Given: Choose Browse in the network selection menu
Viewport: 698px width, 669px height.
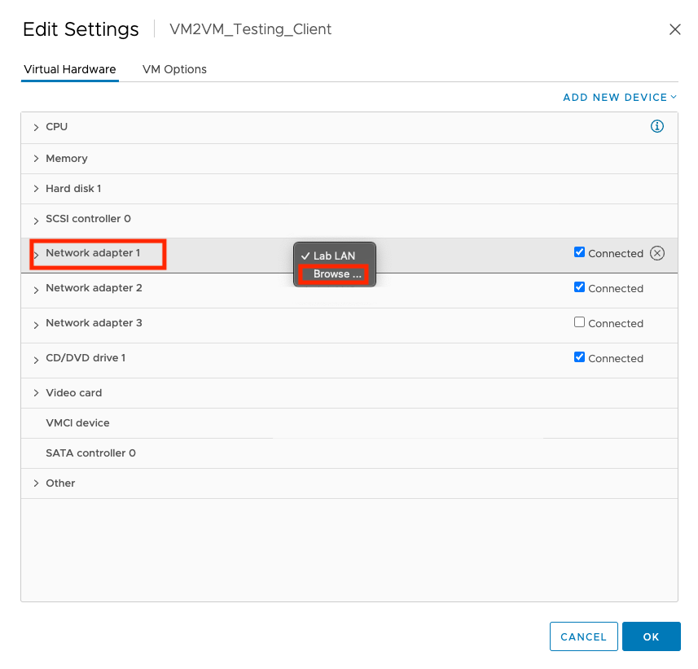Looking at the screenshot, I should 335,273.
